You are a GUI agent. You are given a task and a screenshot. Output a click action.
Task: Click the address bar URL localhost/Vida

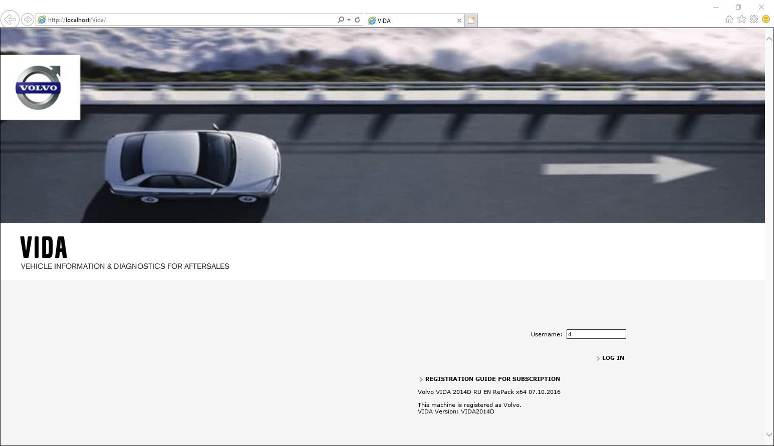pyautogui.click(x=77, y=20)
